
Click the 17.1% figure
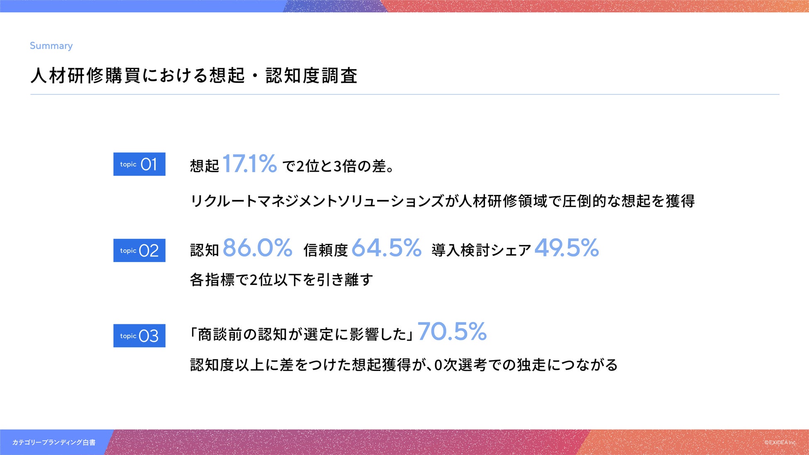[x=249, y=164]
